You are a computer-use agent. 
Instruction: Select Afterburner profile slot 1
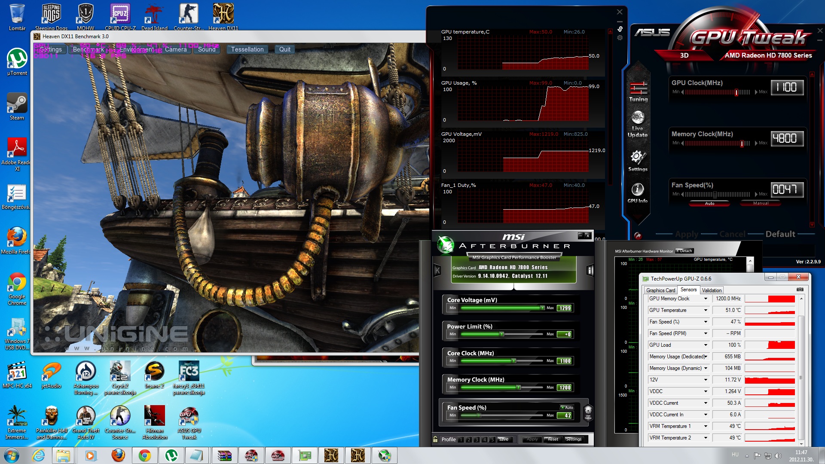click(x=461, y=440)
